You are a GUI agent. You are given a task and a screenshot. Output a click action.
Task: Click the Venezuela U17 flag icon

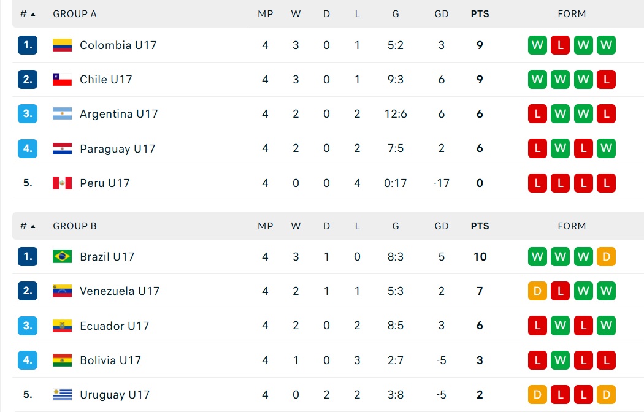tap(62, 291)
